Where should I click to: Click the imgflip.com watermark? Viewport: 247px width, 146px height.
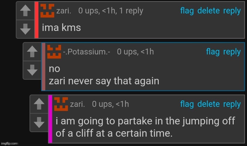(x=10, y=143)
